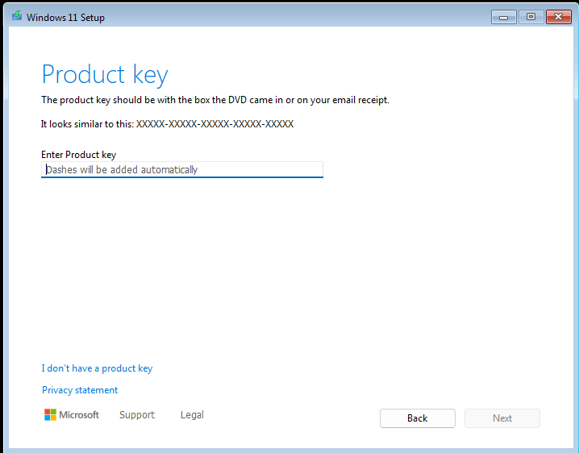Click the DVD box or email receipt sentence

[x=215, y=100]
